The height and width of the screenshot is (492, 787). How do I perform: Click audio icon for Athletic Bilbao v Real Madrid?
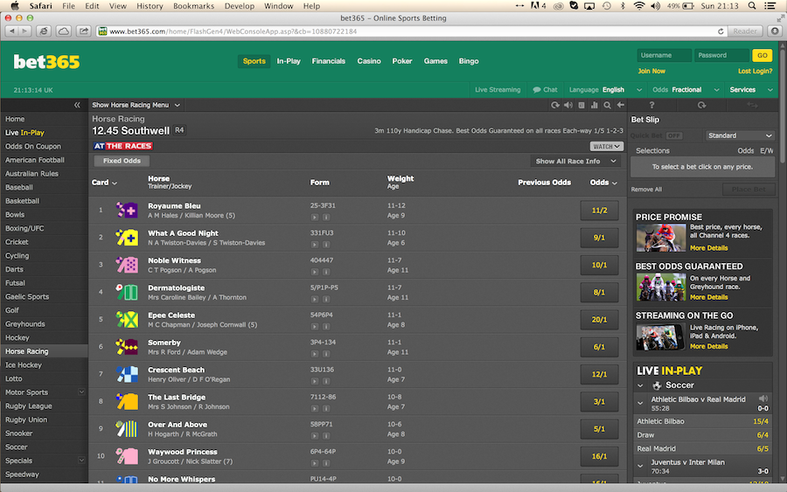[763, 398]
